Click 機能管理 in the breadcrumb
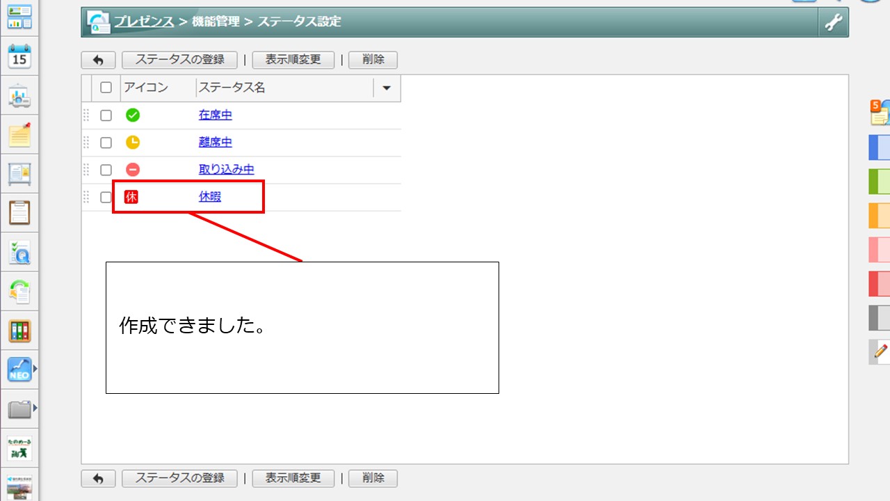The image size is (890, 501). point(217,22)
